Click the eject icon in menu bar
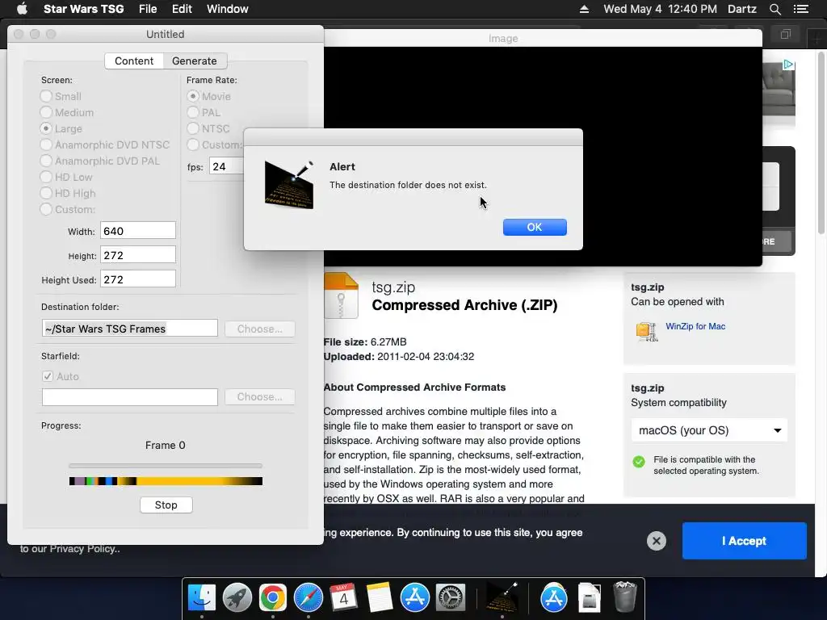Viewport: 827px width, 620px height. (x=584, y=9)
